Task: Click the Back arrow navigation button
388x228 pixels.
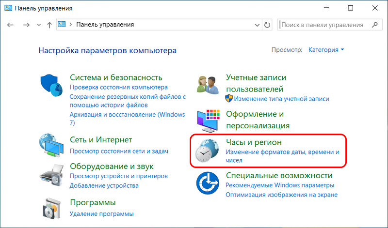Action: pos(10,25)
